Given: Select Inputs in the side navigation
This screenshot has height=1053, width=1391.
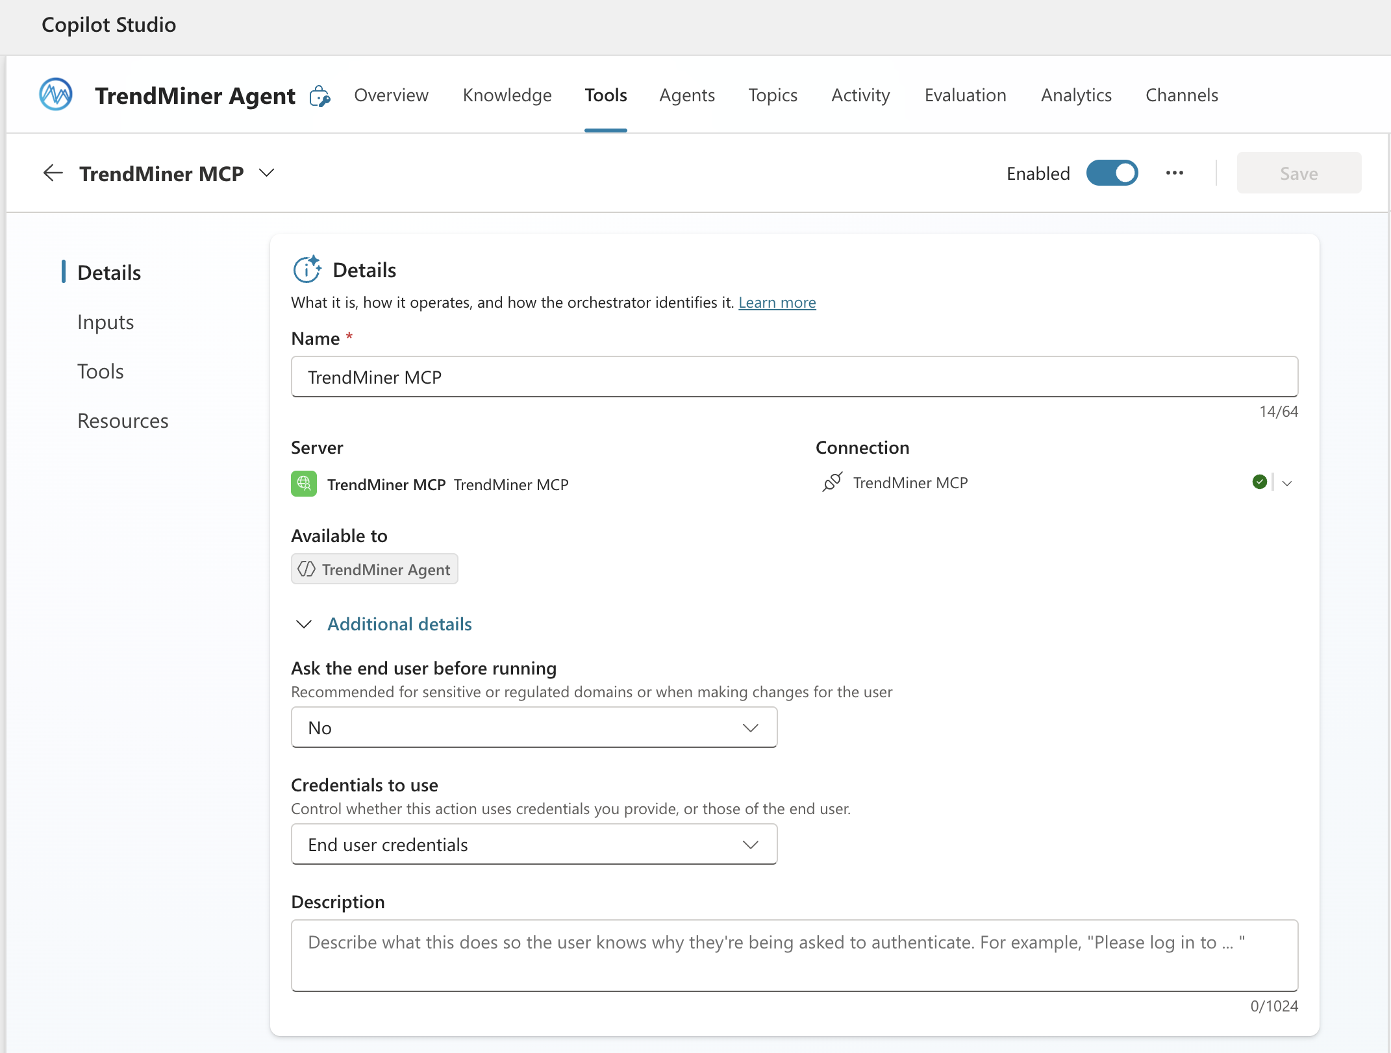Looking at the screenshot, I should pyautogui.click(x=105, y=322).
